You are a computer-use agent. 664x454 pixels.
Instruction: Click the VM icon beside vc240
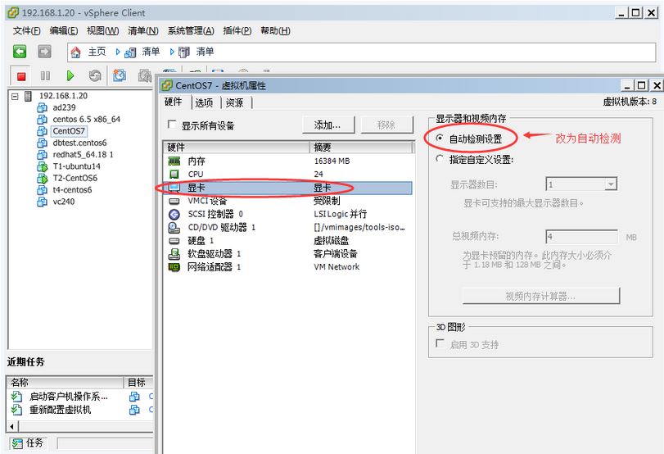point(42,202)
